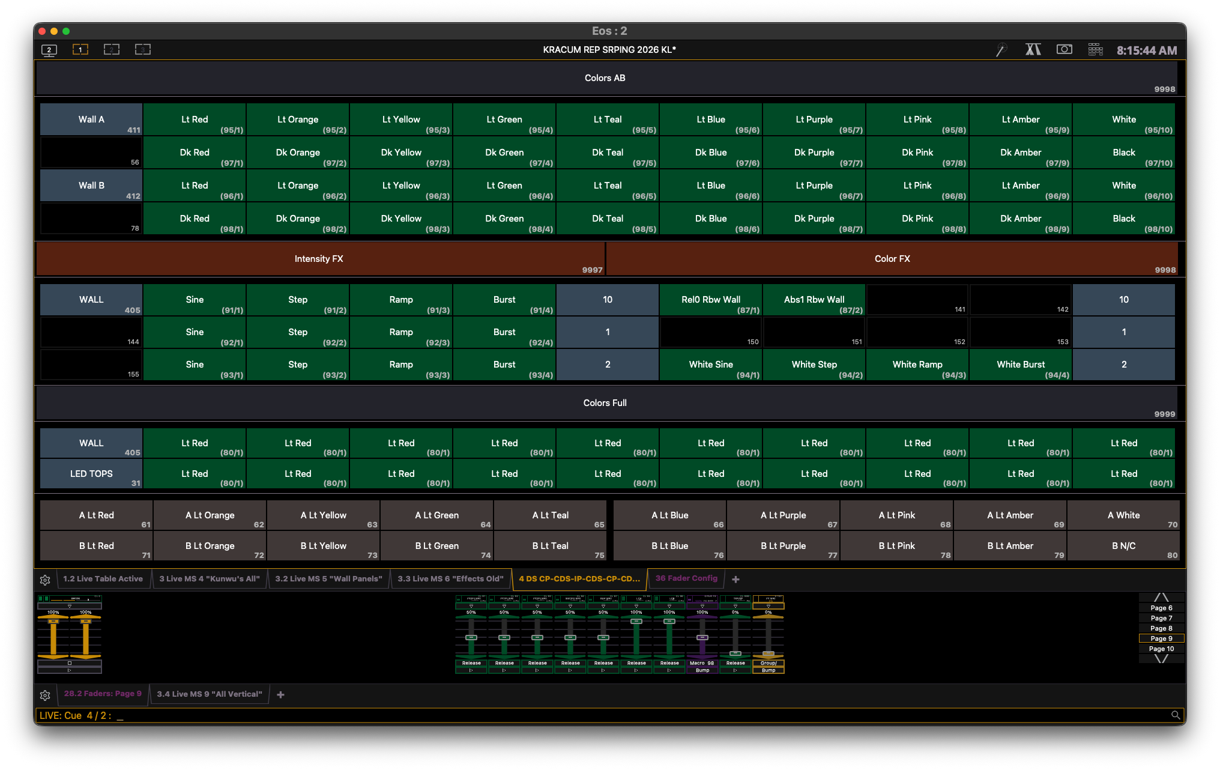Open config triangle on the master fader

tap(70, 606)
